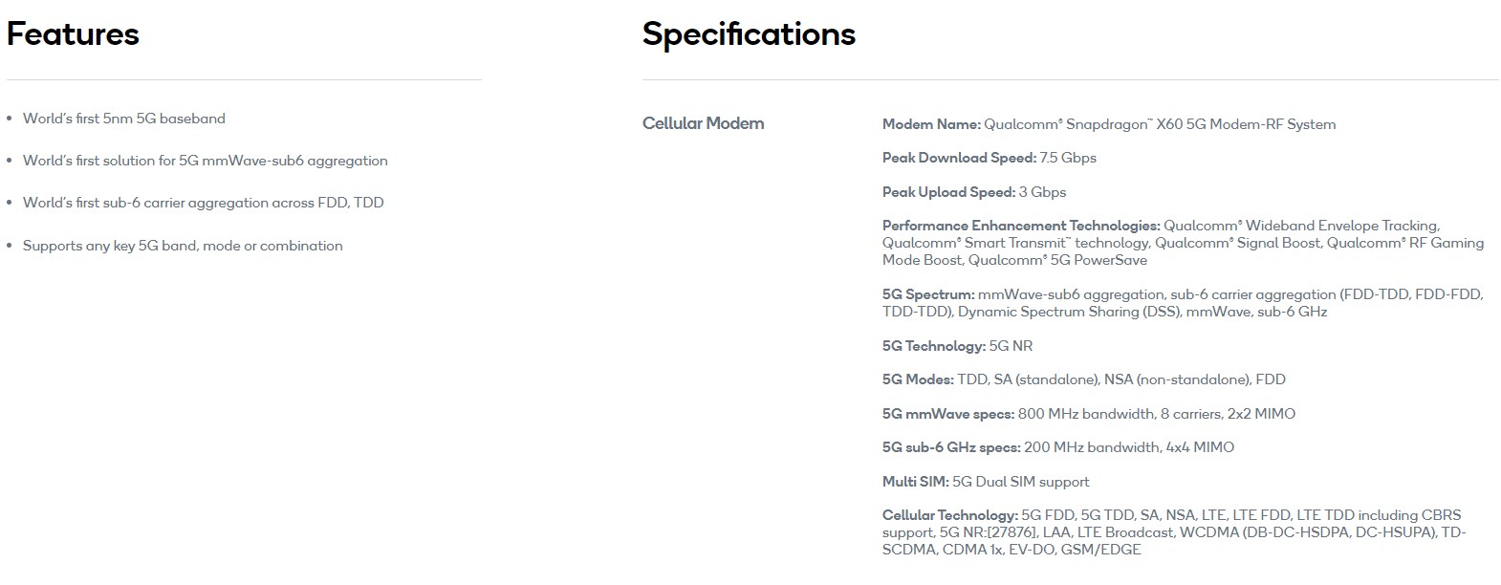
Task: Click the 5G sub-6 GHz specs line
Action: coord(1058,447)
